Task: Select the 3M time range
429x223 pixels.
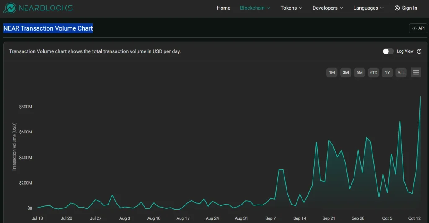Action: 346,72
